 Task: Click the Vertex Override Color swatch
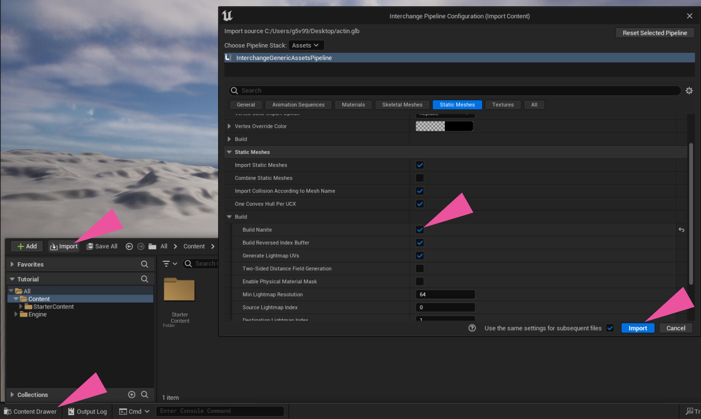(444, 126)
